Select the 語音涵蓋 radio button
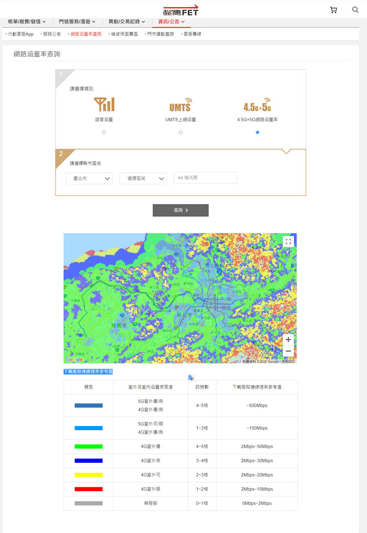This screenshot has width=367, height=533. click(104, 132)
